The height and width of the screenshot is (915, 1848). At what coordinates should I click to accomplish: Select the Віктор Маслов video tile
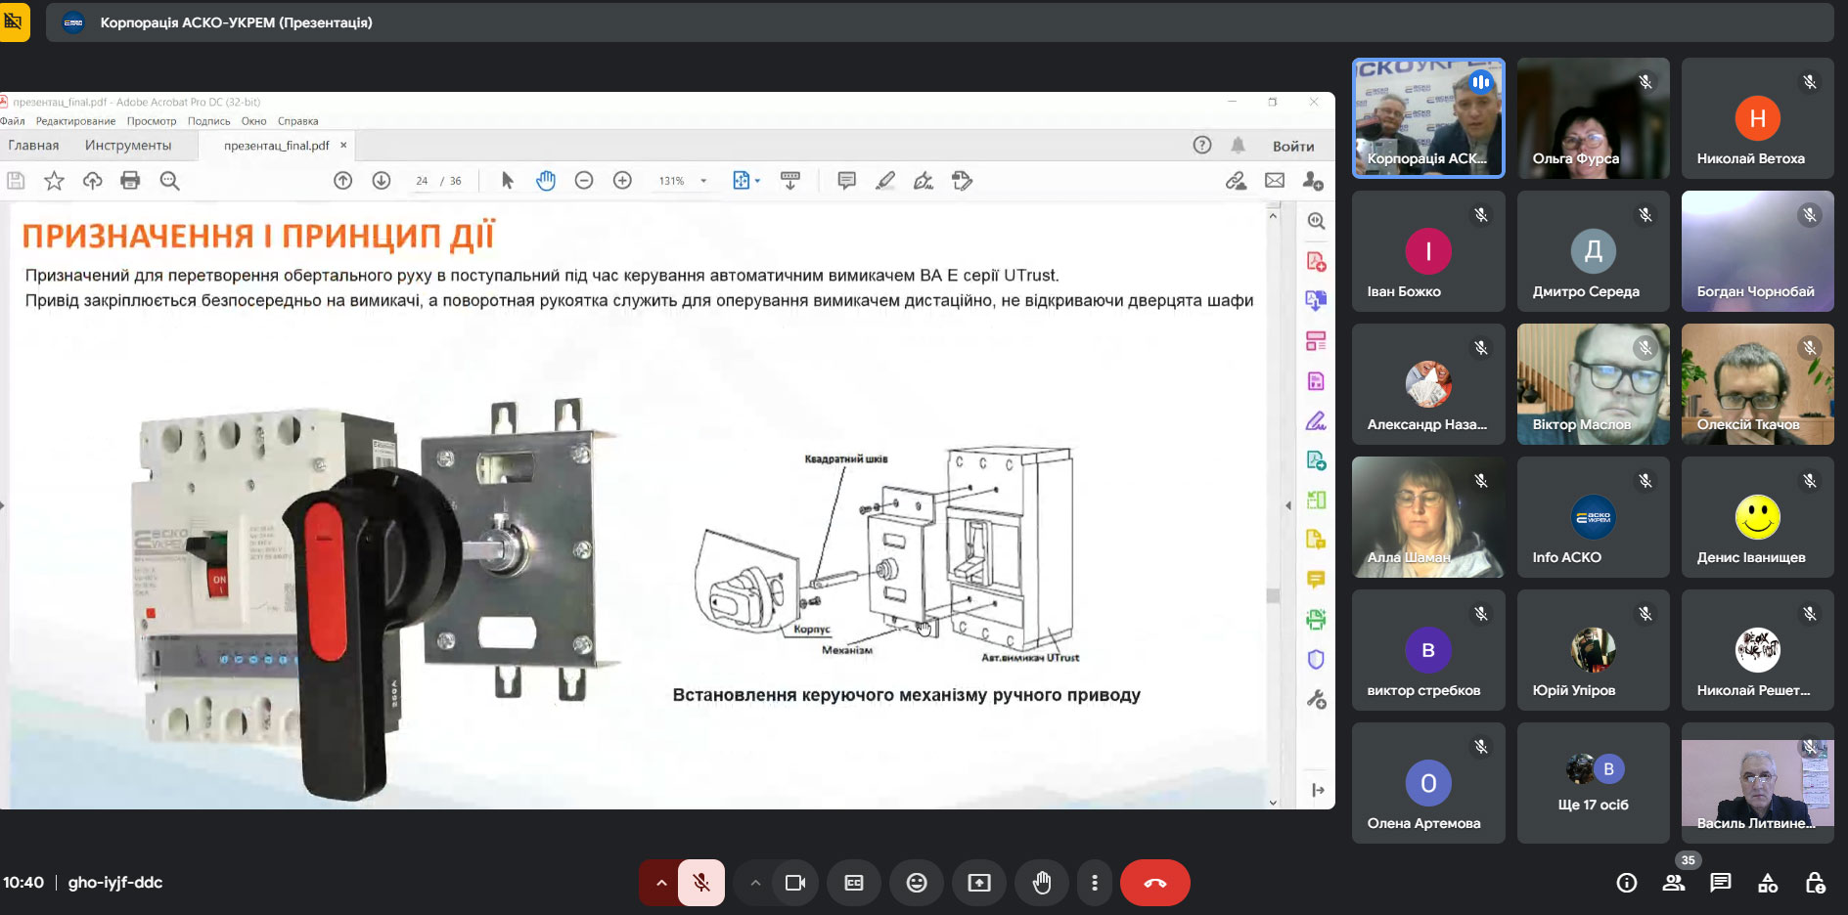click(x=1593, y=384)
